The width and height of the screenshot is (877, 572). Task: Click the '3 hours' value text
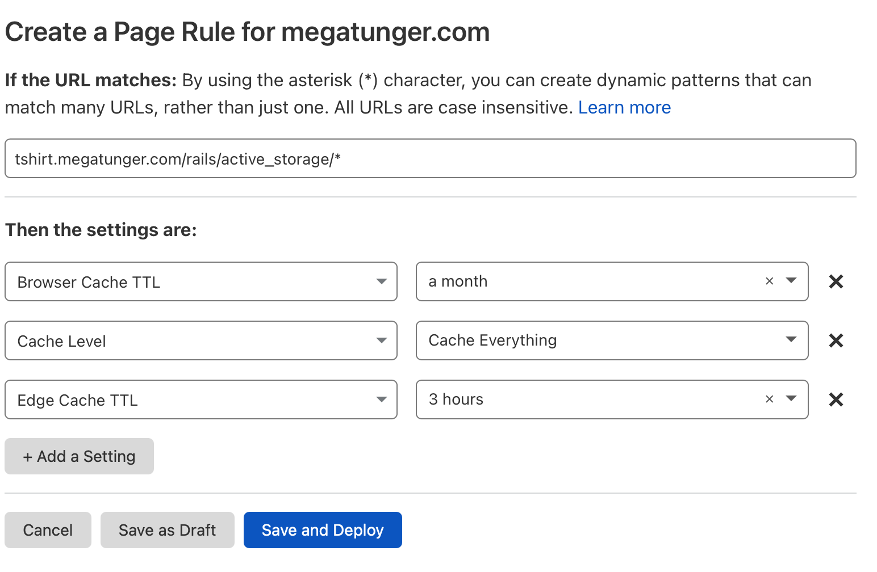pyautogui.click(x=456, y=399)
